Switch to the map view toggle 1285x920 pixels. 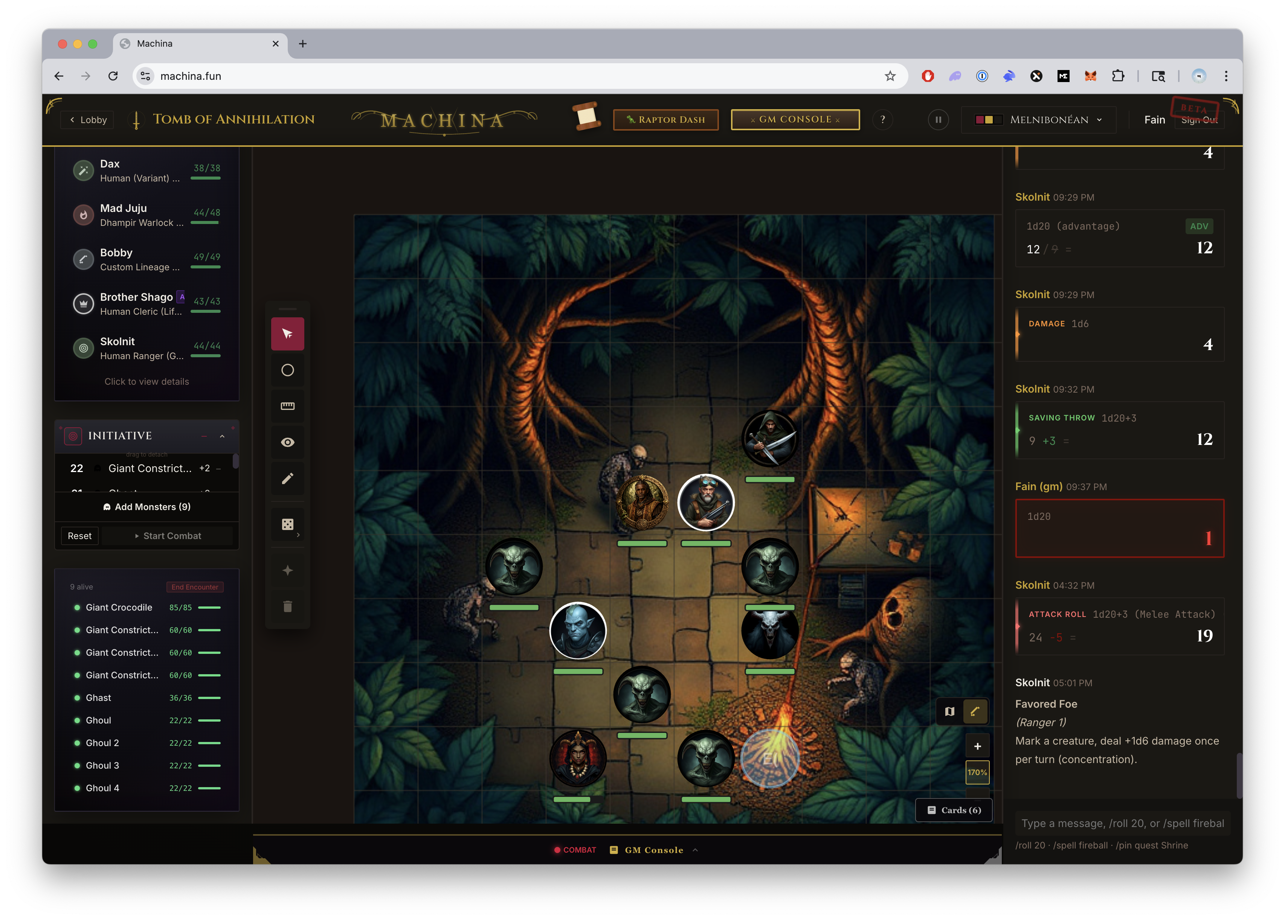point(949,711)
